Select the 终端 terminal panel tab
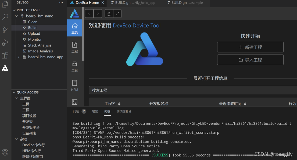The width and height of the screenshot is (297, 160). tap(107, 111)
